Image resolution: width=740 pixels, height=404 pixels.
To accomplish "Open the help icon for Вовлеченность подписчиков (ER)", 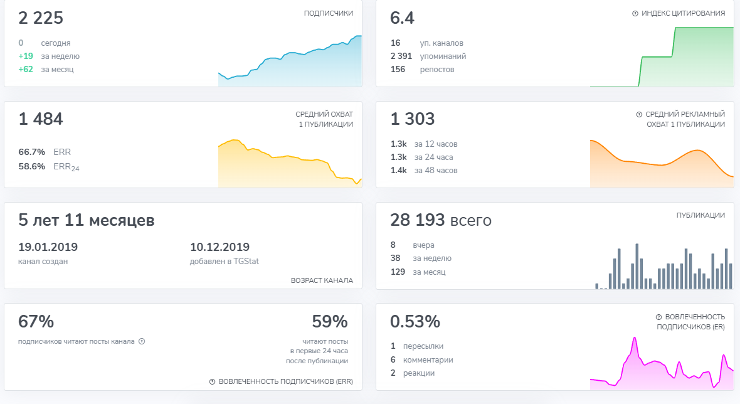I will click(x=659, y=317).
